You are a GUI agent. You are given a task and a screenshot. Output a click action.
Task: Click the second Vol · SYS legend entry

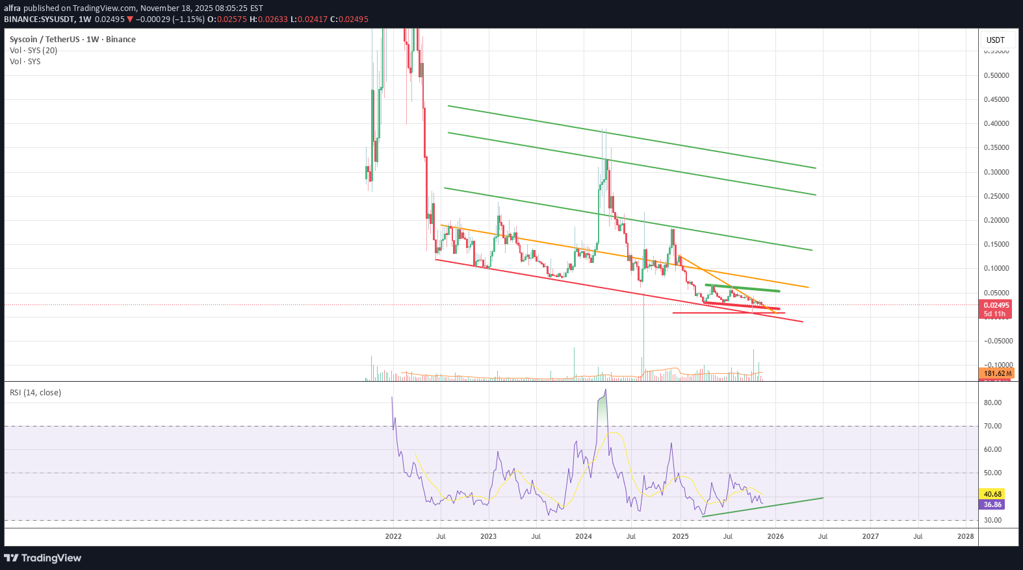point(25,62)
